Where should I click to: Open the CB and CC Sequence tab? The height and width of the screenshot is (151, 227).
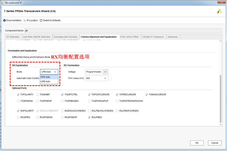pos(153,37)
